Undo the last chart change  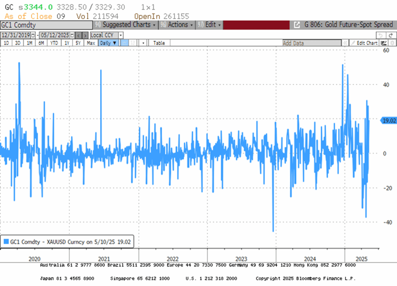pyautogui.click(x=380, y=35)
